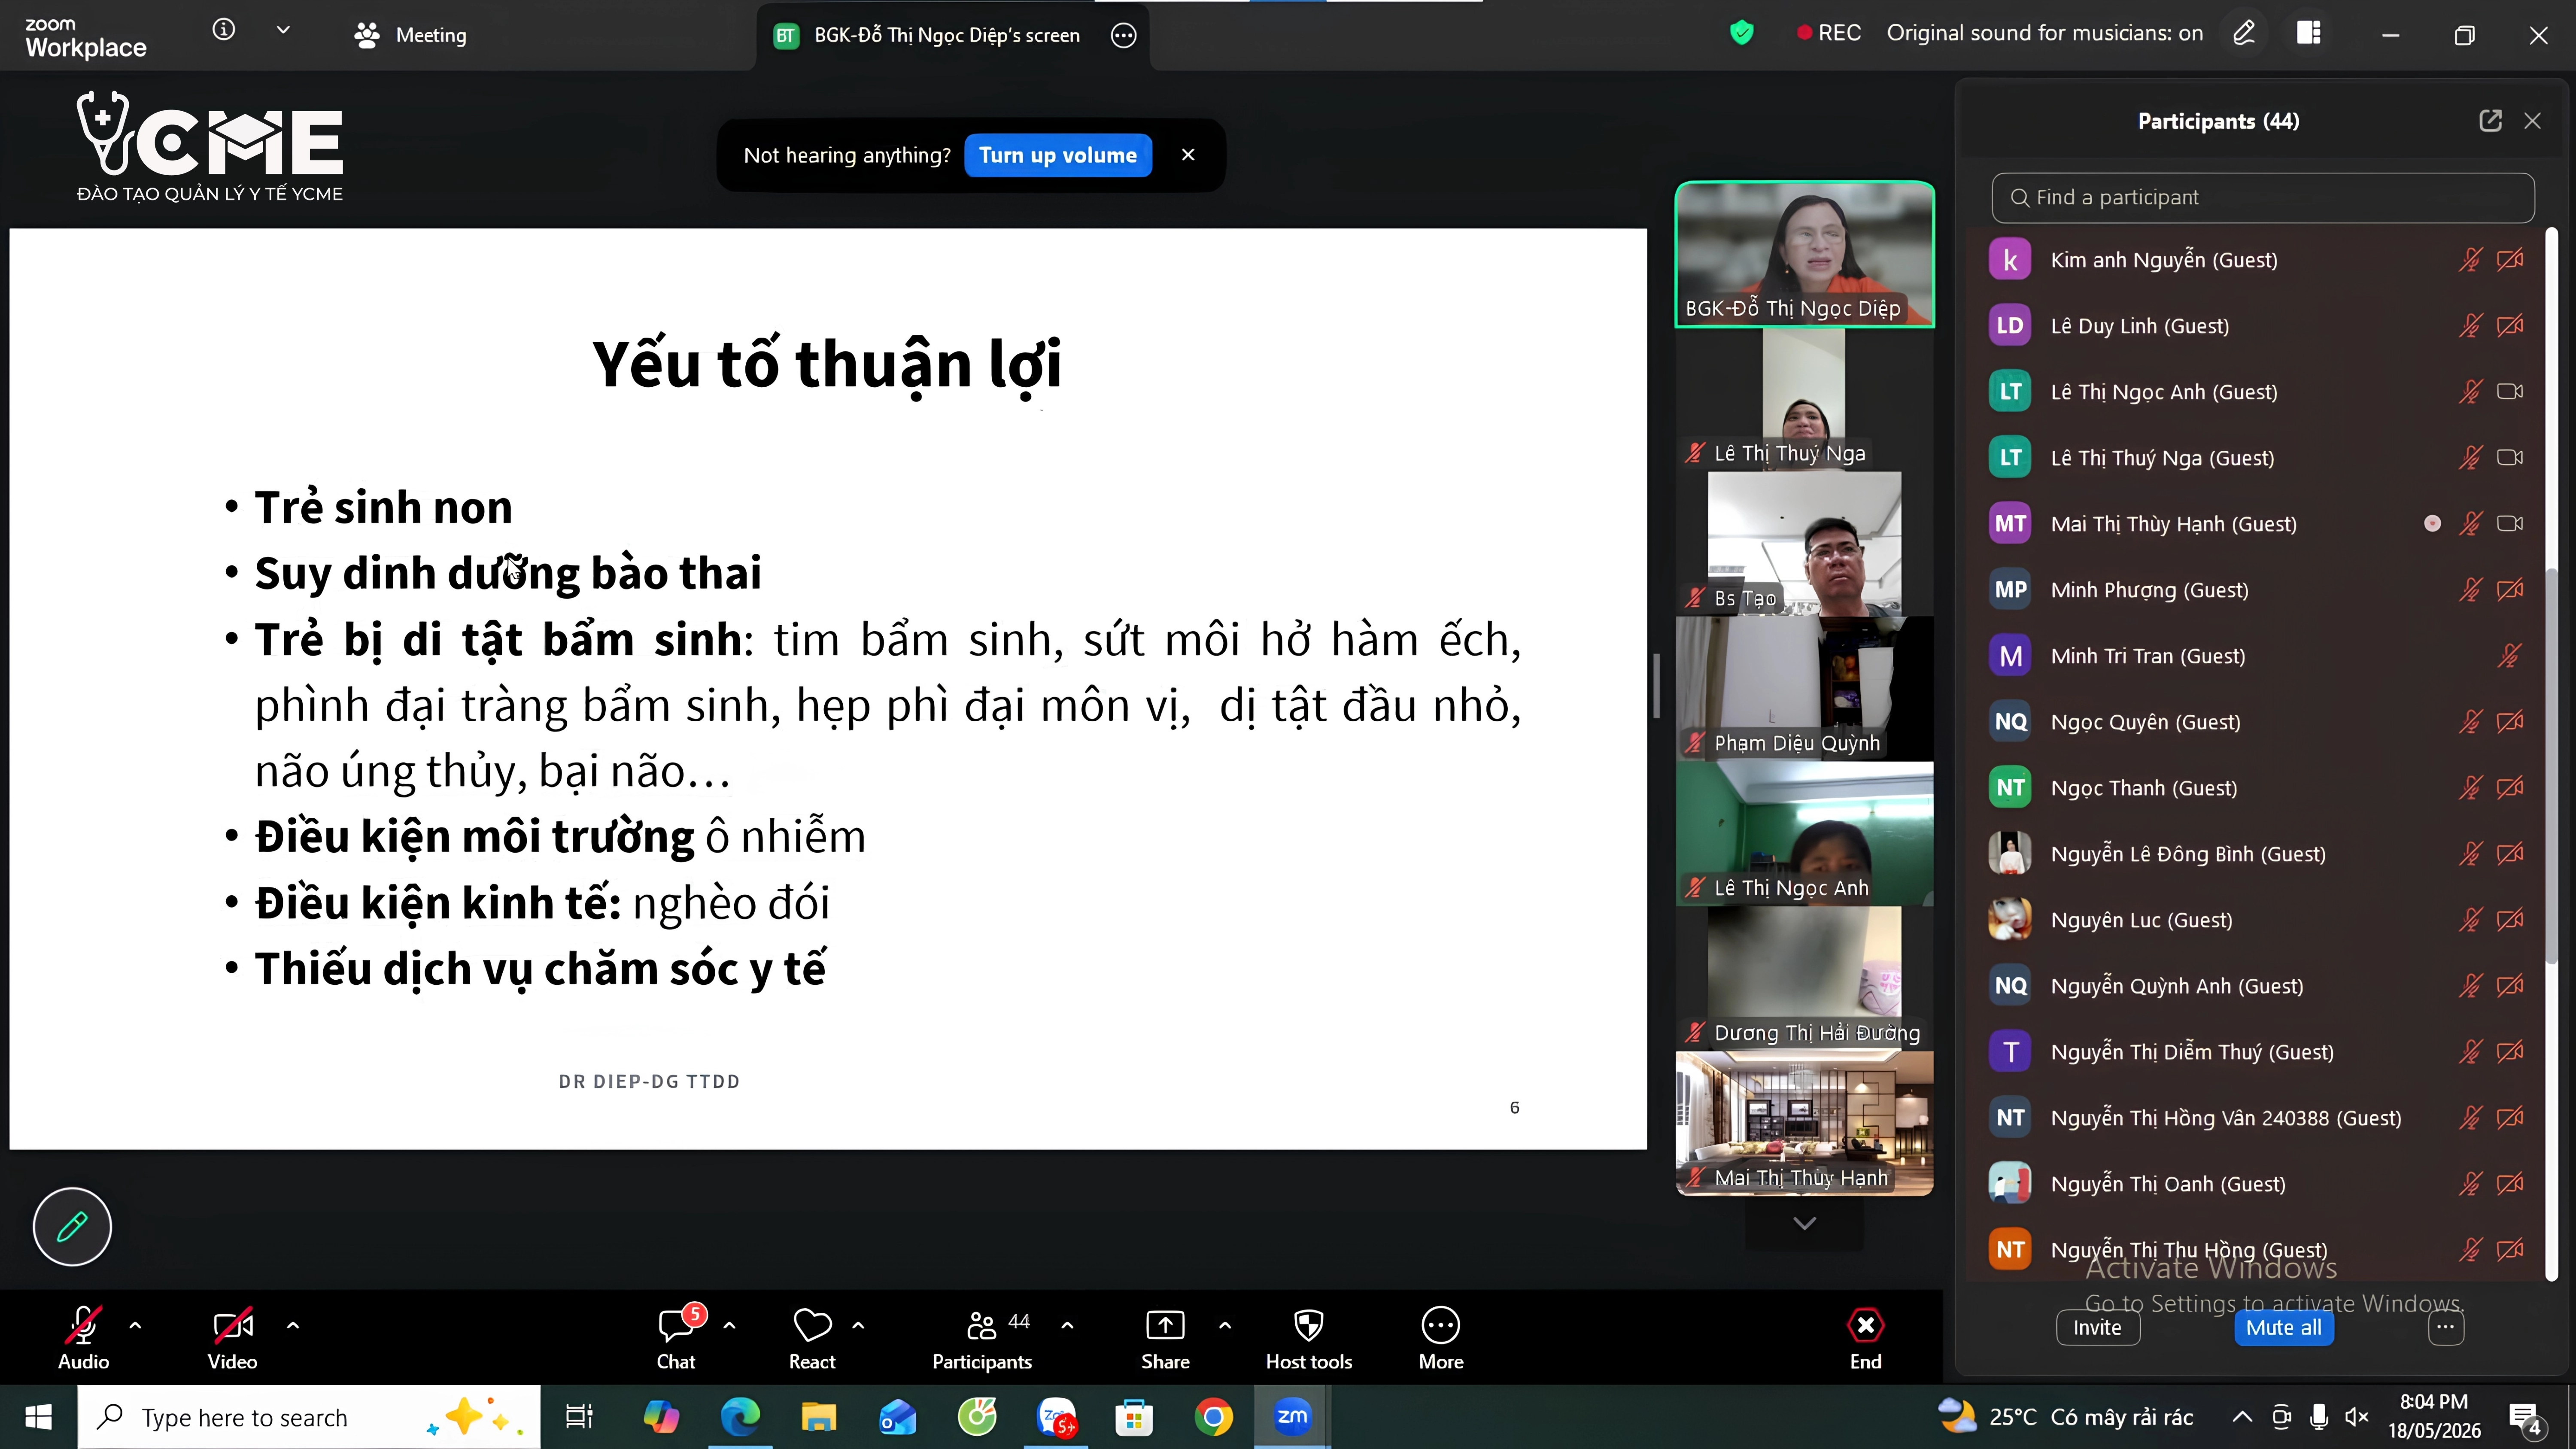Open screen share options ellipsis in the tab
The image size is (2576, 1449).
(1124, 35)
